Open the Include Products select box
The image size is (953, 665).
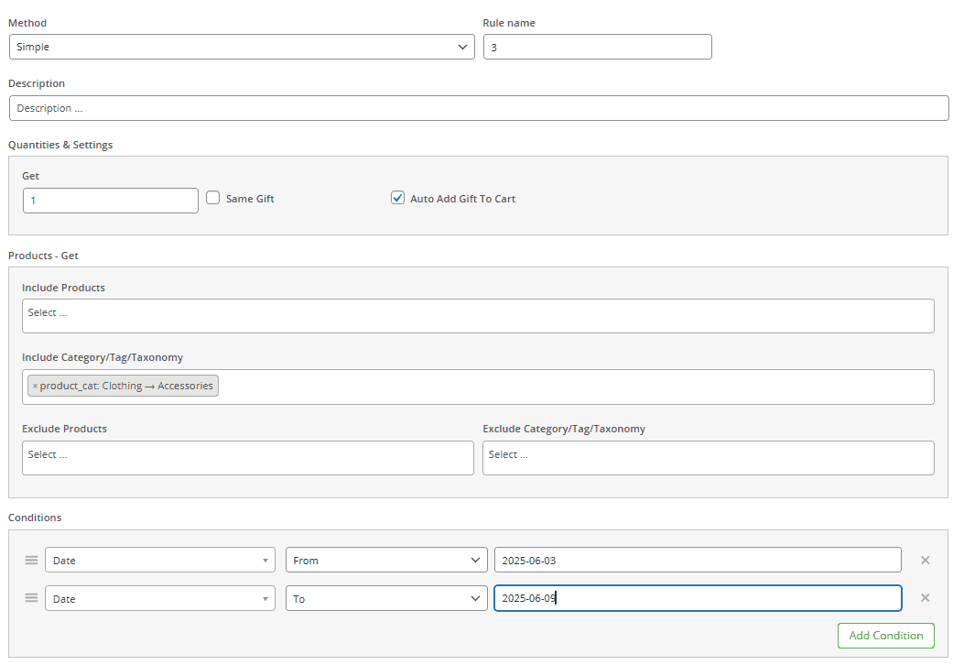478,315
